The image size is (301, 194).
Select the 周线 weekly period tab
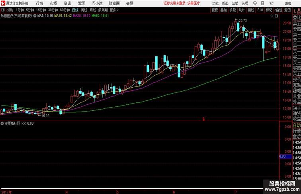tap(84, 10)
